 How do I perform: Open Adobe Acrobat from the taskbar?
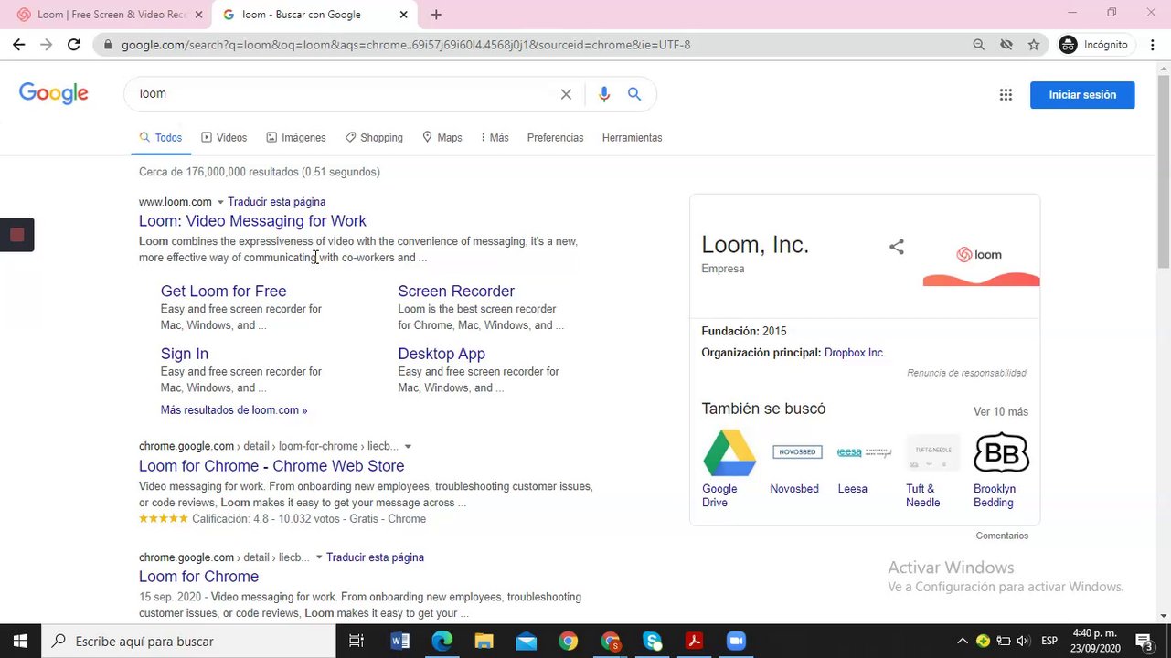coord(694,642)
